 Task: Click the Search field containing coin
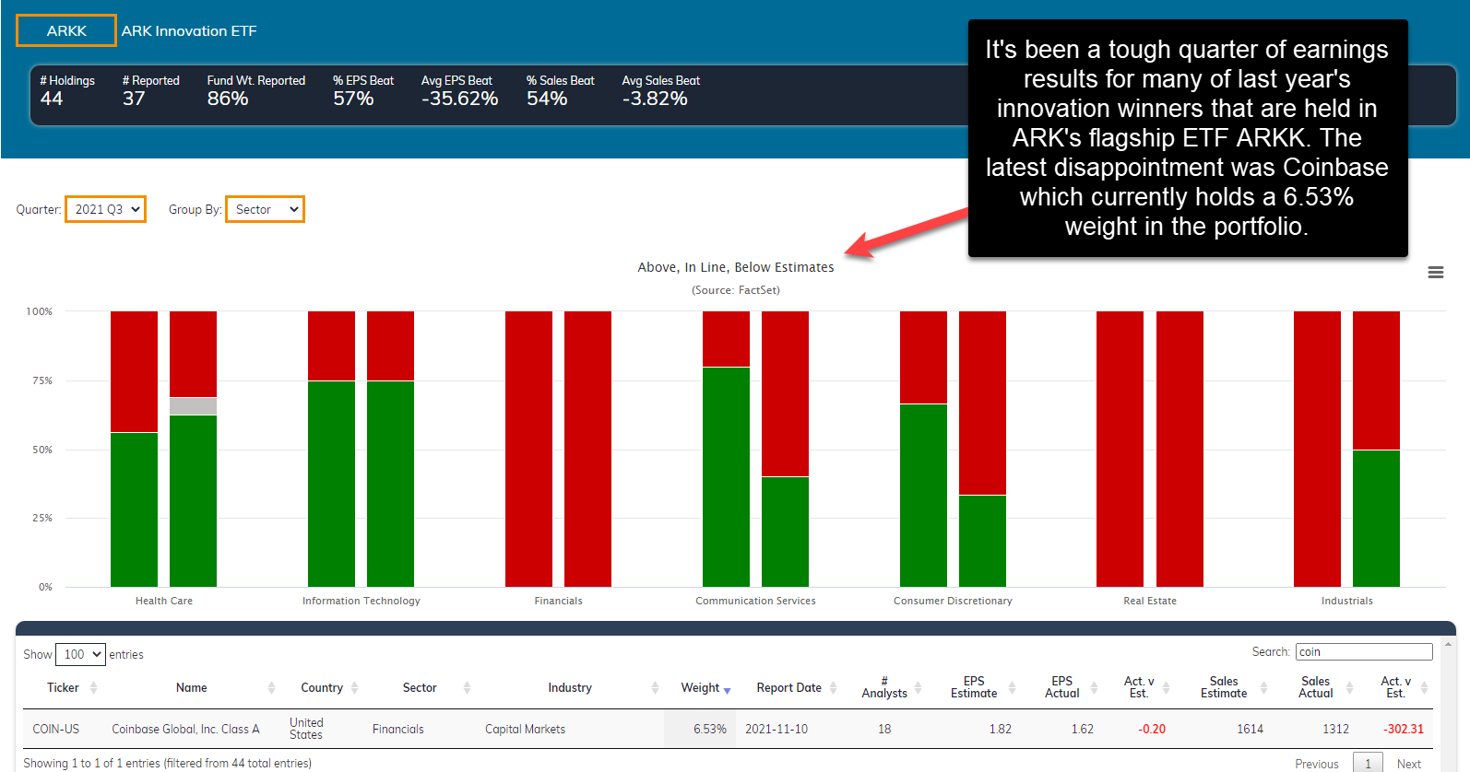click(1364, 651)
